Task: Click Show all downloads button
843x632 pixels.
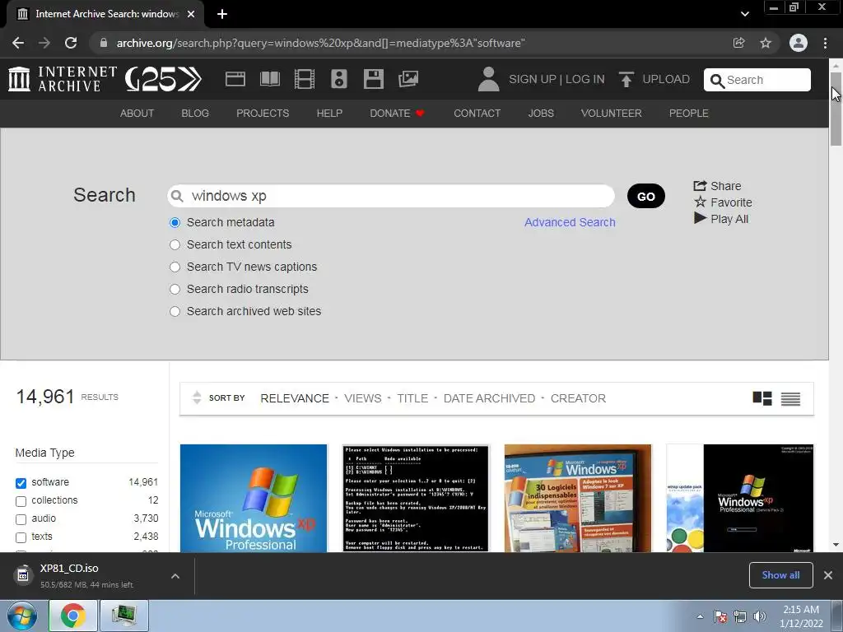Action: click(780, 575)
